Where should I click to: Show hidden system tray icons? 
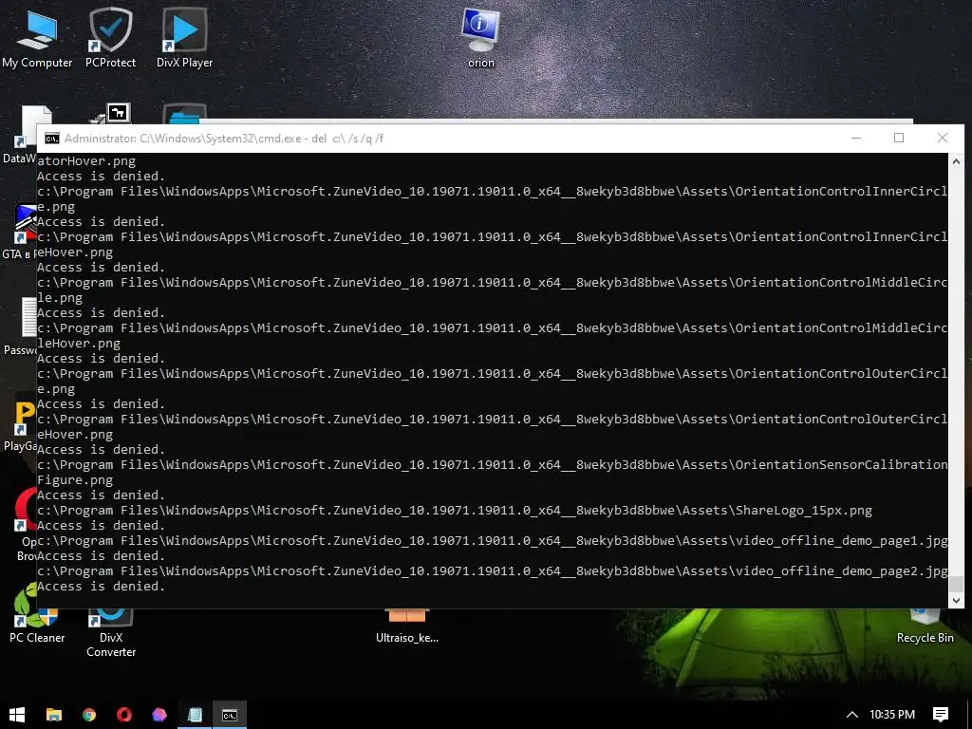click(x=852, y=715)
